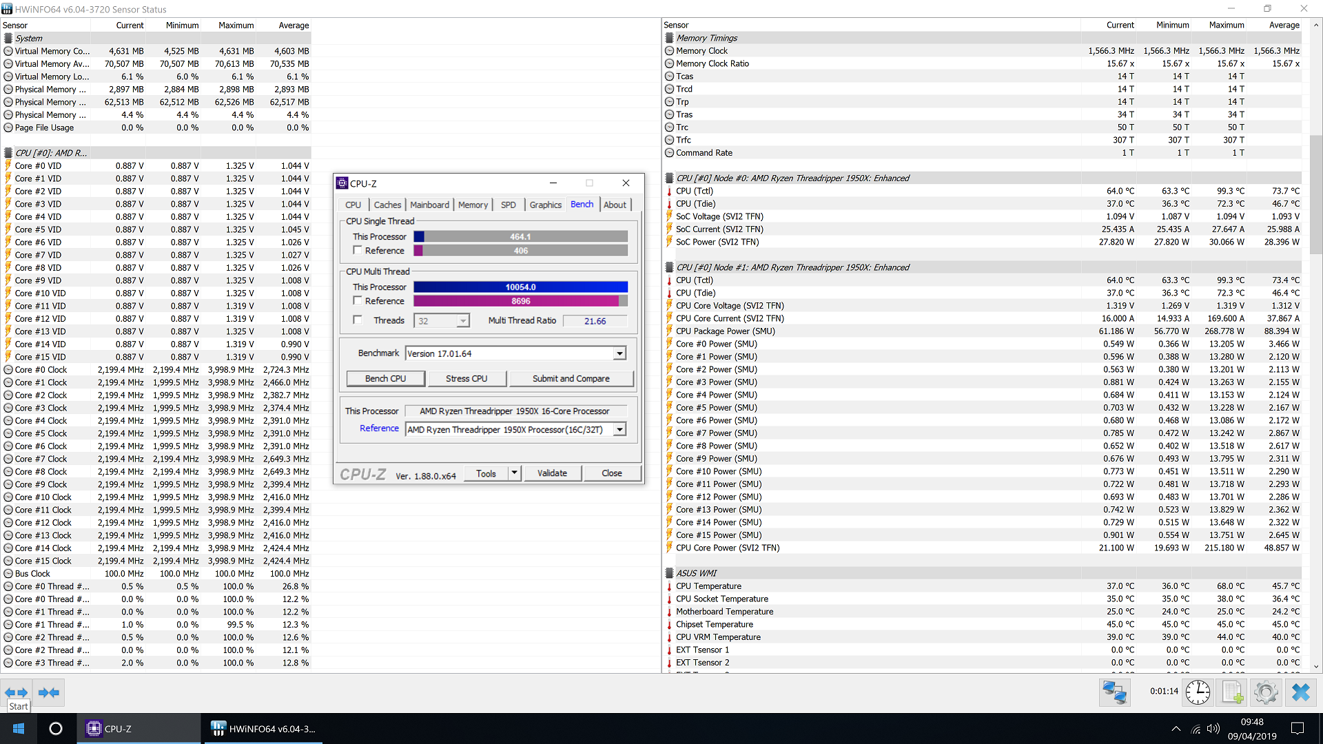The width and height of the screenshot is (1323, 744).
Task: Click the Current column header in right panel
Action: [x=1120, y=25]
